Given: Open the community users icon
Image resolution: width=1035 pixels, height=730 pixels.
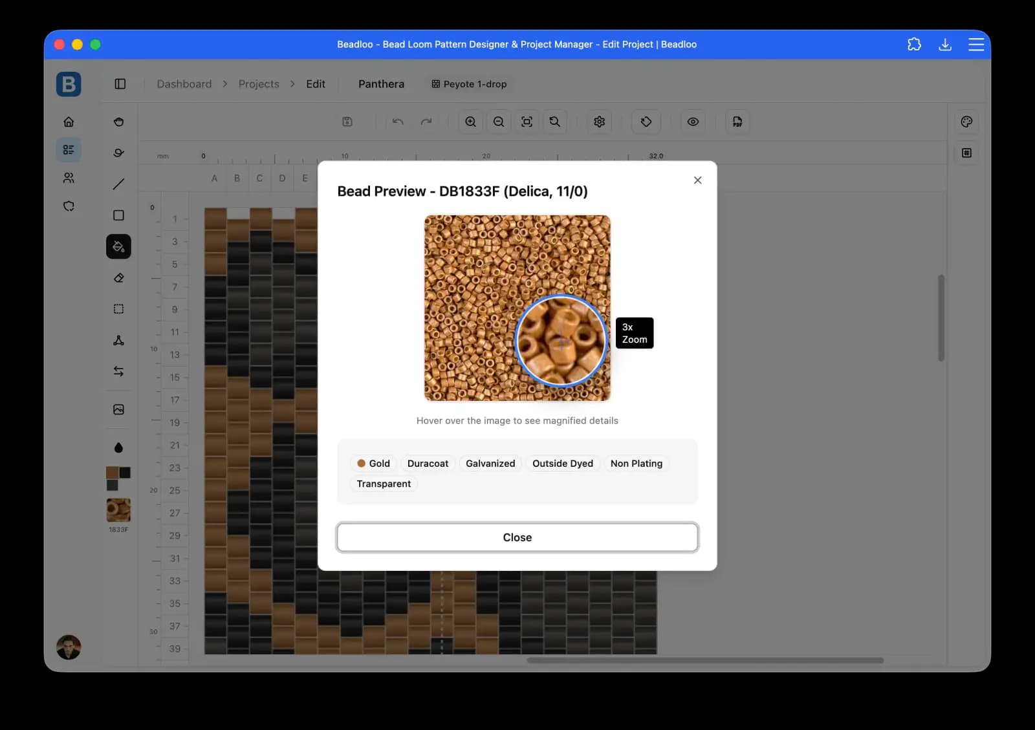Looking at the screenshot, I should coord(69,178).
